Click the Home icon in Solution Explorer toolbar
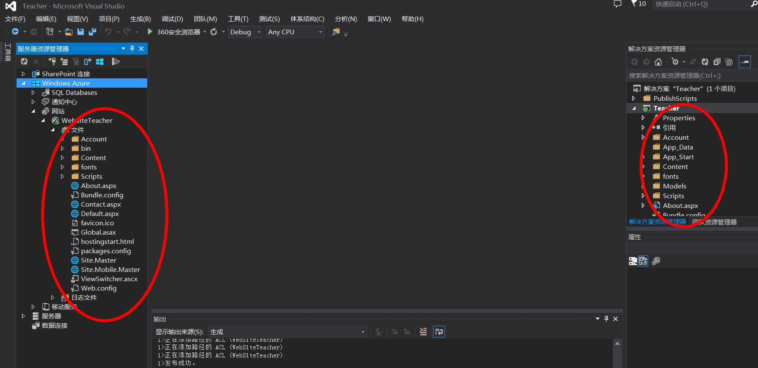This screenshot has height=368, width=758. pyautogui.click(x=658, y=62)
